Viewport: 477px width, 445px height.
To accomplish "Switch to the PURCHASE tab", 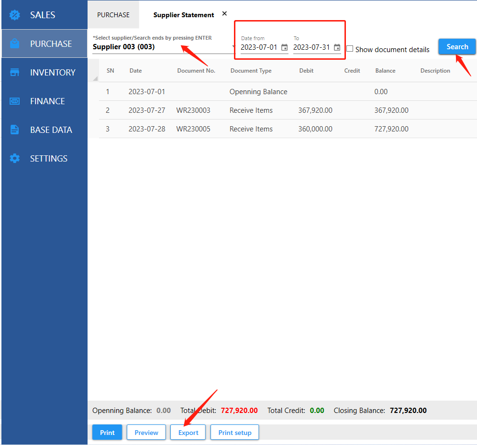I will pos(113,15).
